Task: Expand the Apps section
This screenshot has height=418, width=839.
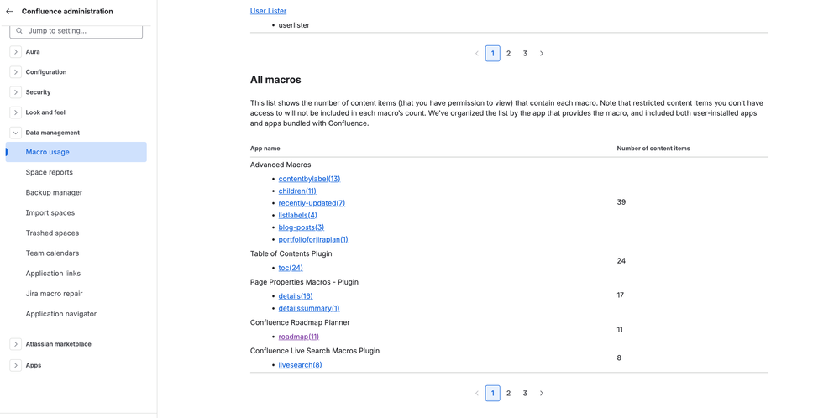Action: click(16, 366)
